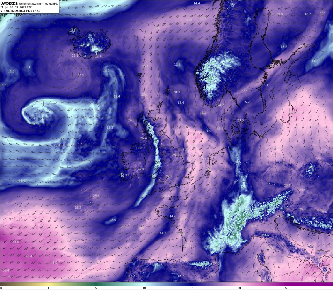This screenshot has height=290, width=333.
Task: Click the '15.8' value label
Action: [184, 150]
